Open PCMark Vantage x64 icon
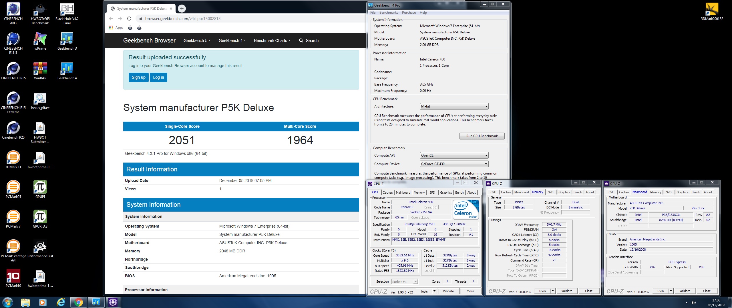The width and height of the screenshot is (732, 308). [x=13, y=251]
